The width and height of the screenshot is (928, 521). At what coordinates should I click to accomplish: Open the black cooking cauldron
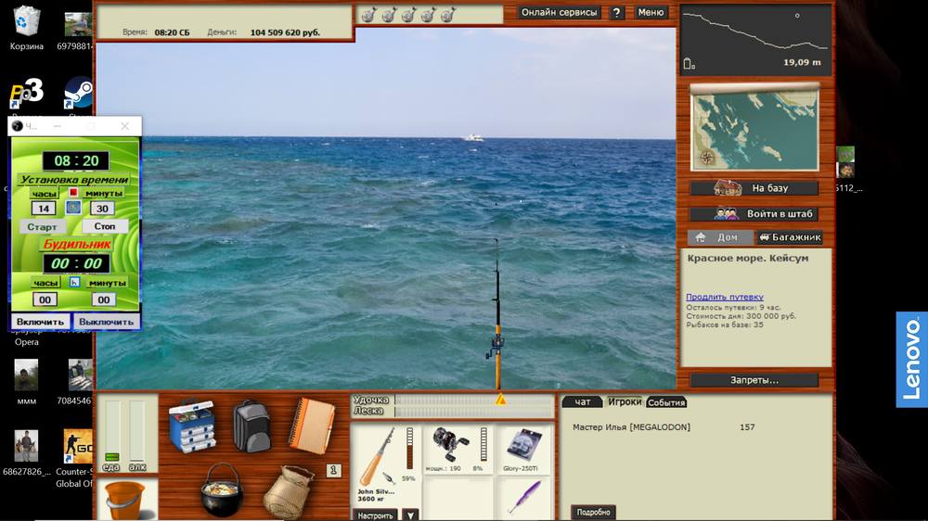pyautogui.click(x=222, y=489)
